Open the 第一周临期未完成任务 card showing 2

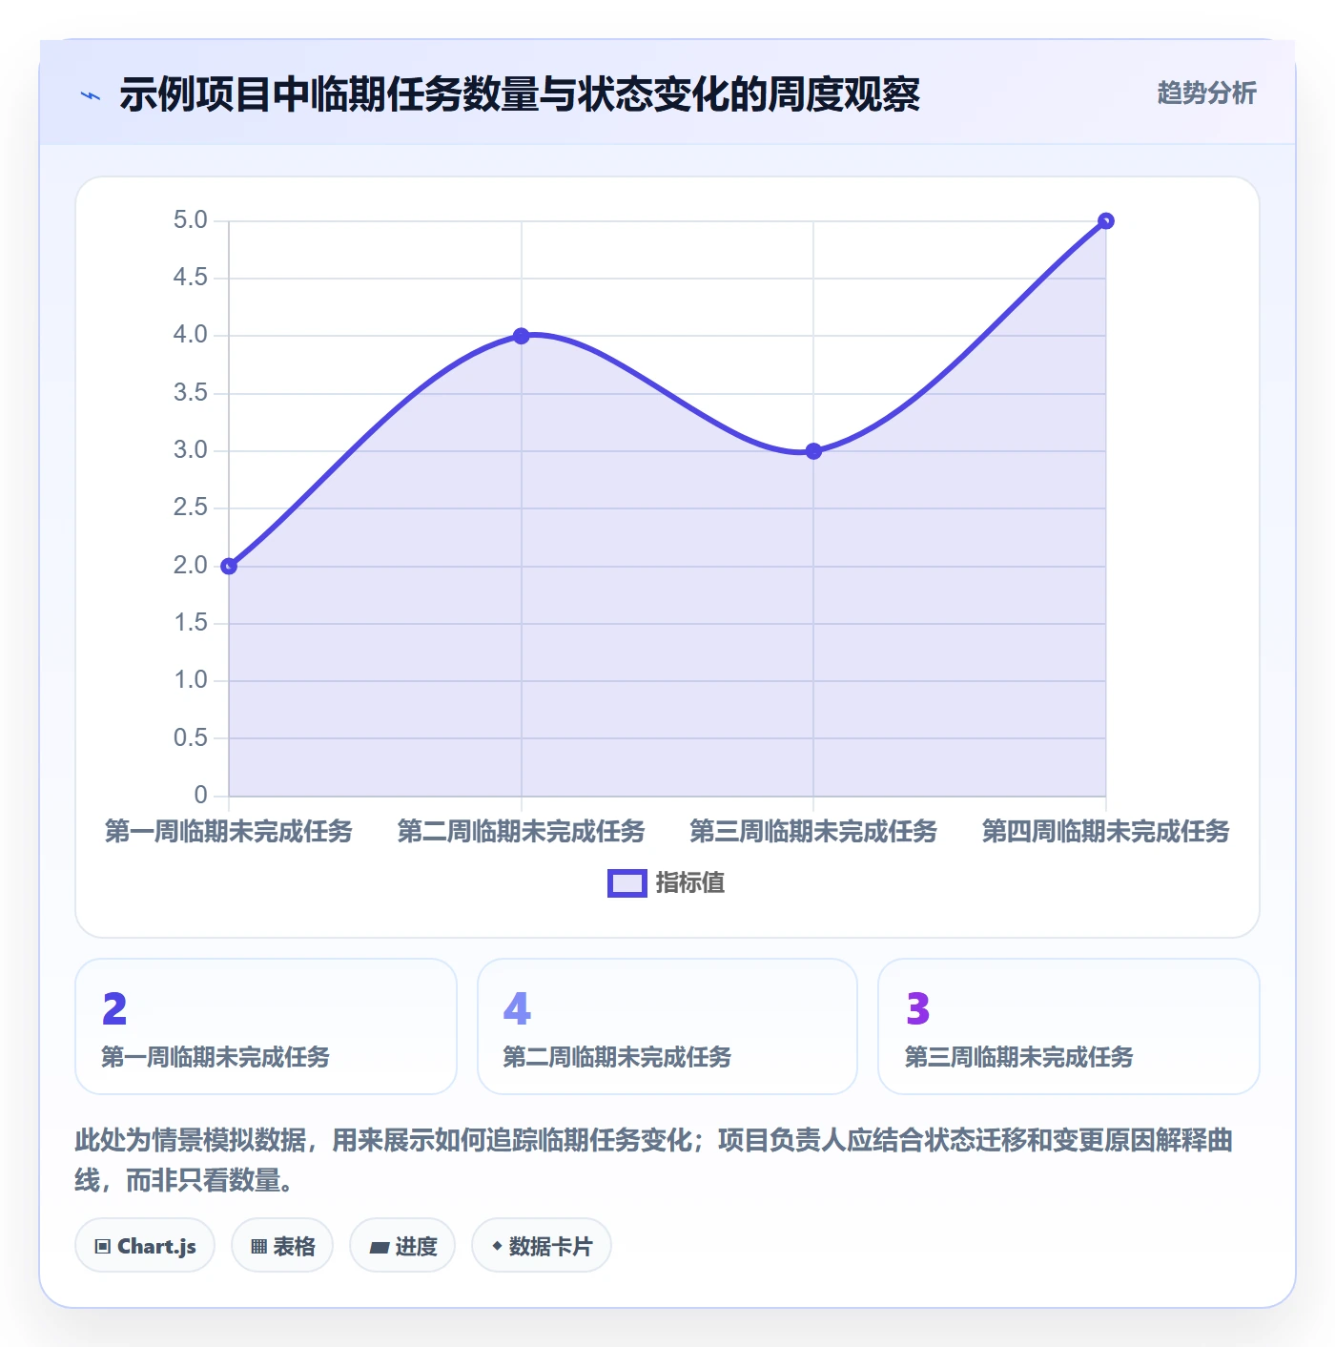click(266, 1026)
